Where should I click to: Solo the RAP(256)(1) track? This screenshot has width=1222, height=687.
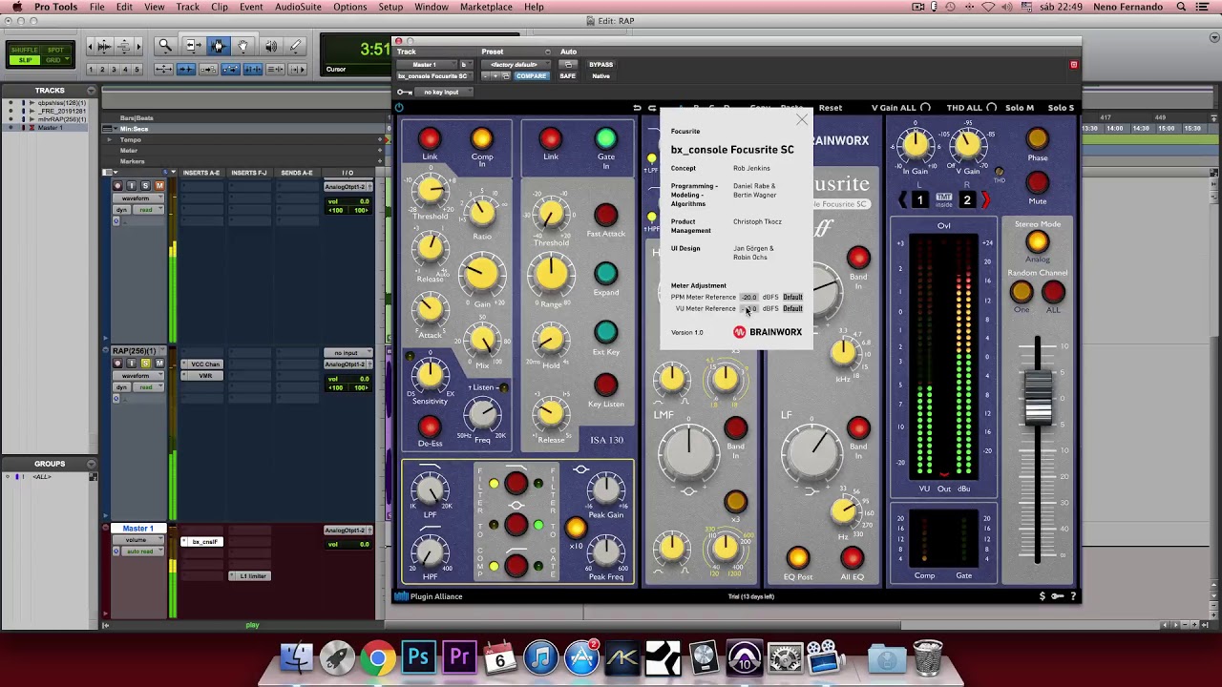146,364
